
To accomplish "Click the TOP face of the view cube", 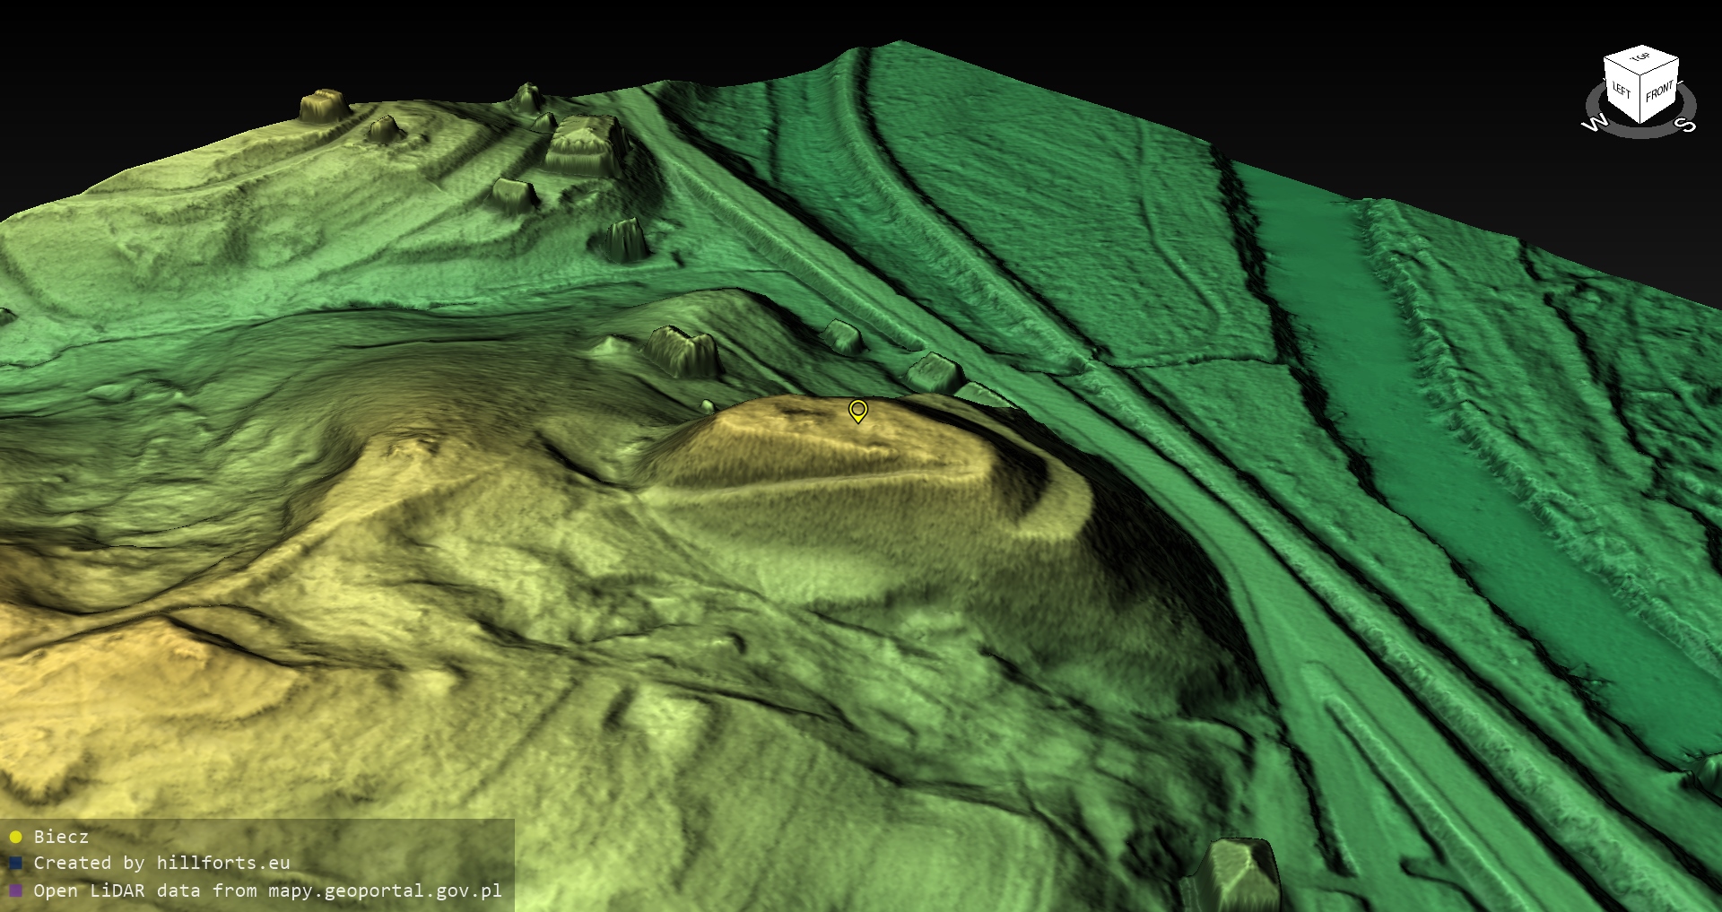I will (1641, 59).
